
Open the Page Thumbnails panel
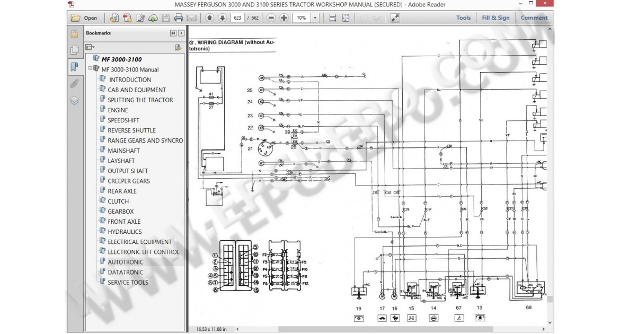tap(74, 50)
